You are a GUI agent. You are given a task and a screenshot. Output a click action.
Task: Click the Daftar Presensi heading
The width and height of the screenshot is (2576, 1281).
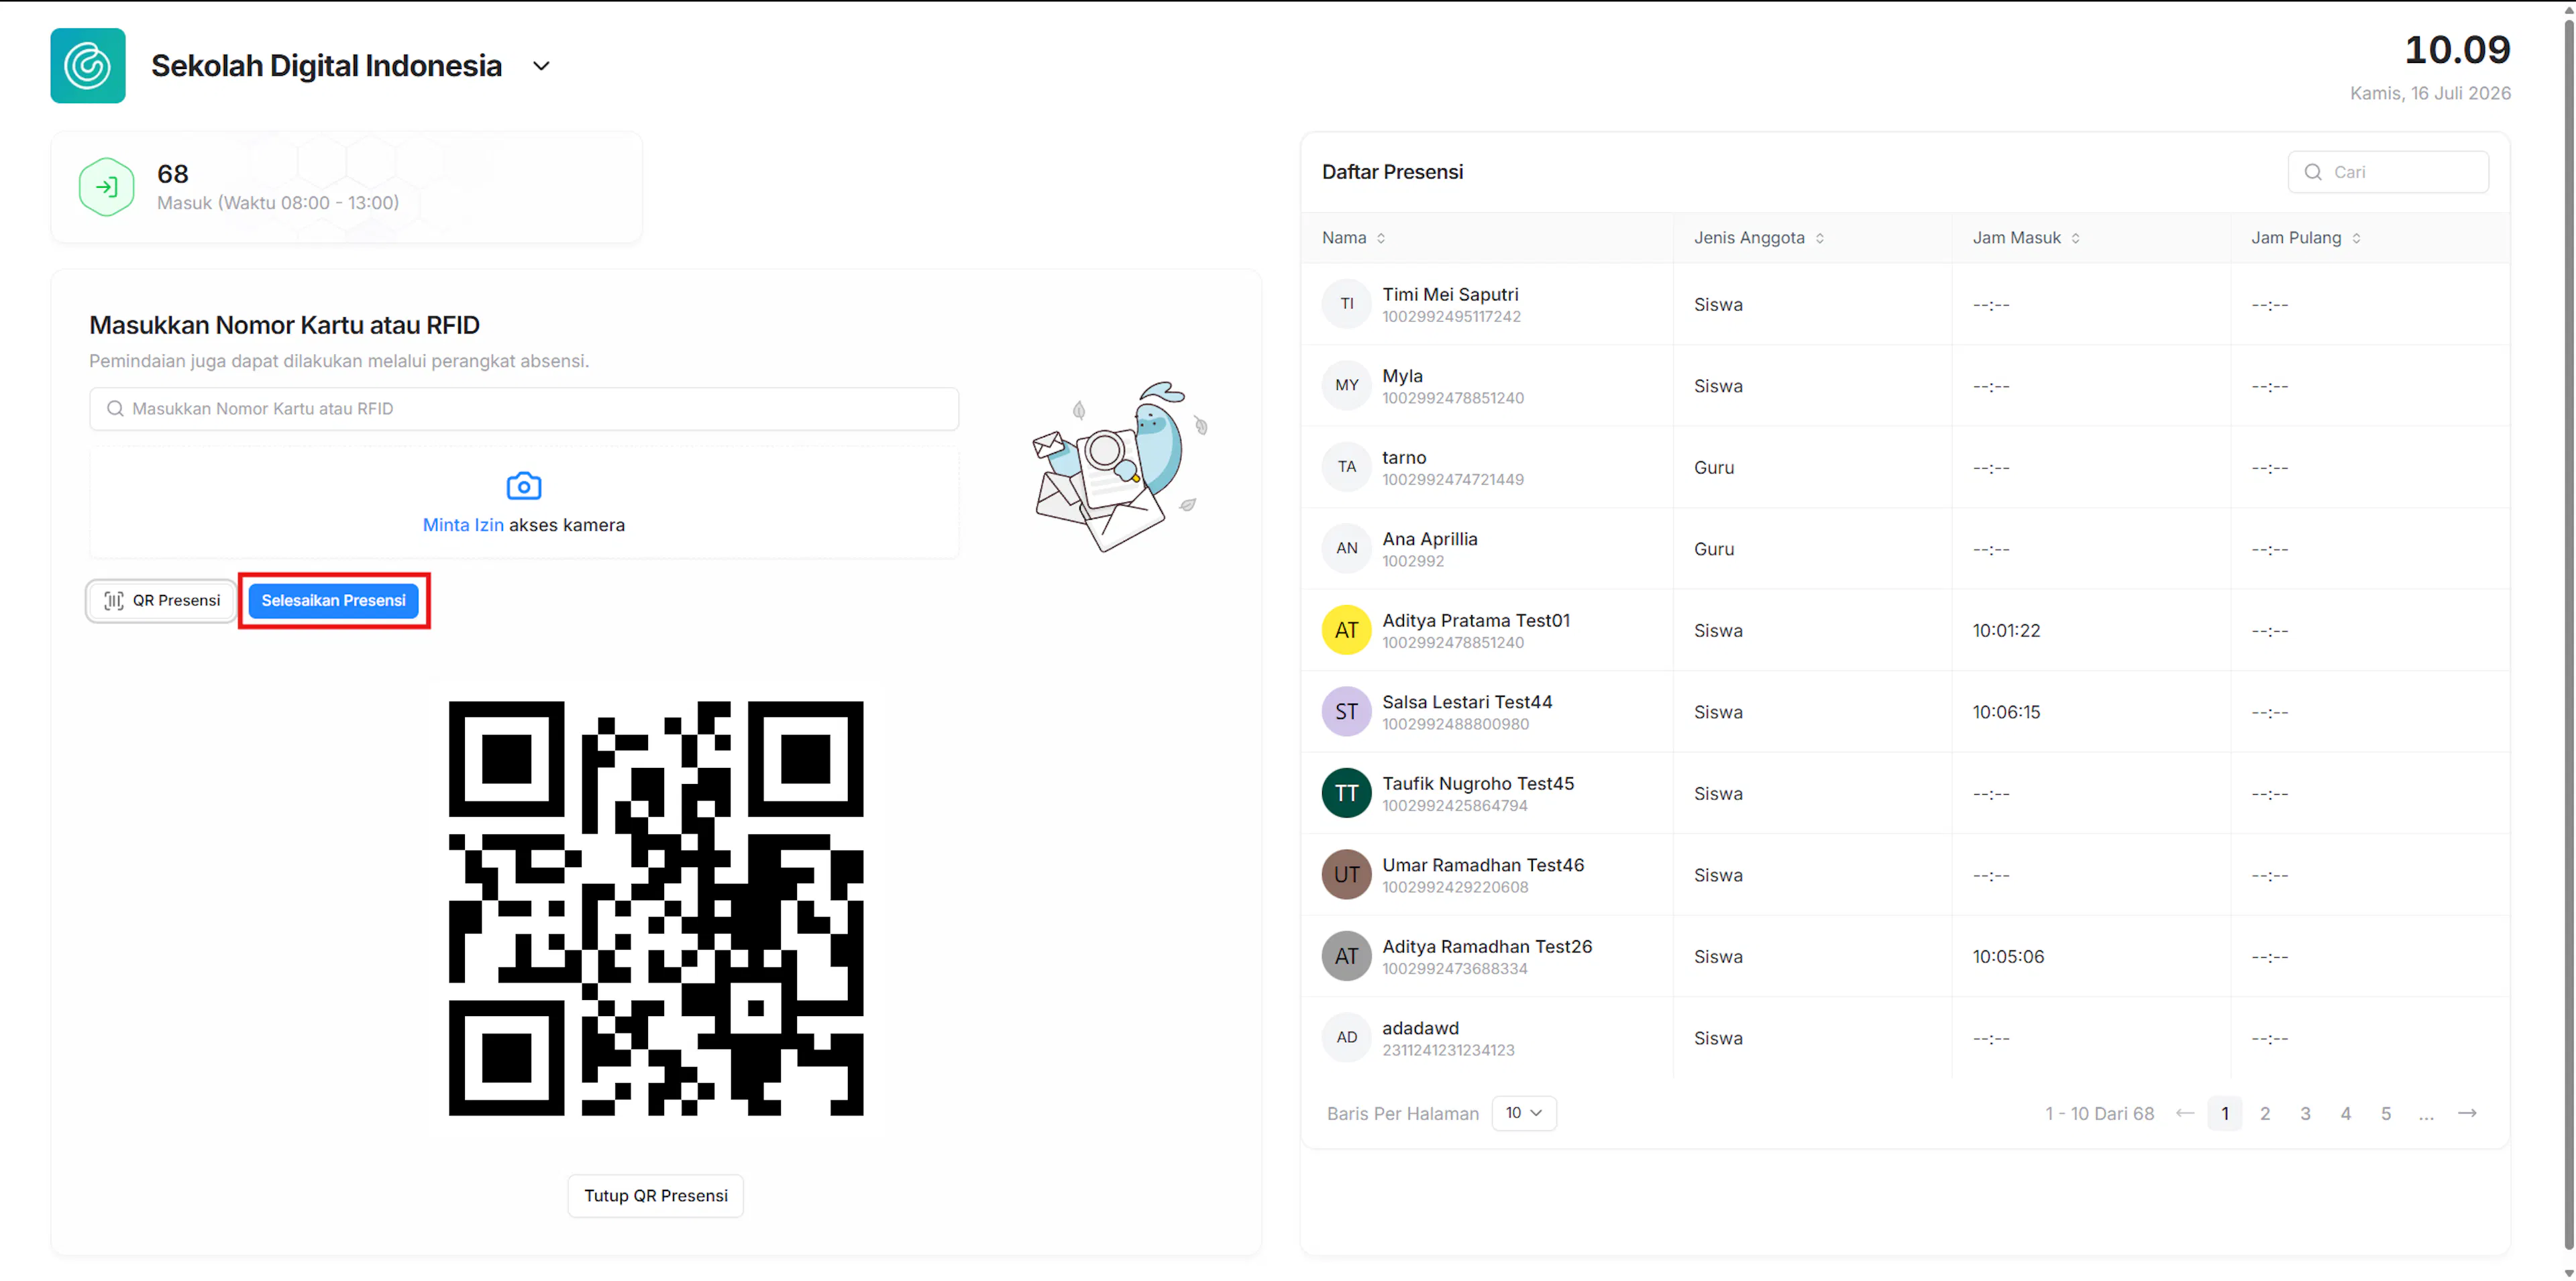(x=1392, y=172)
